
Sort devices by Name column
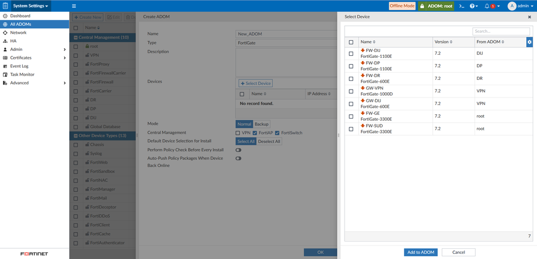click(368, 42)
